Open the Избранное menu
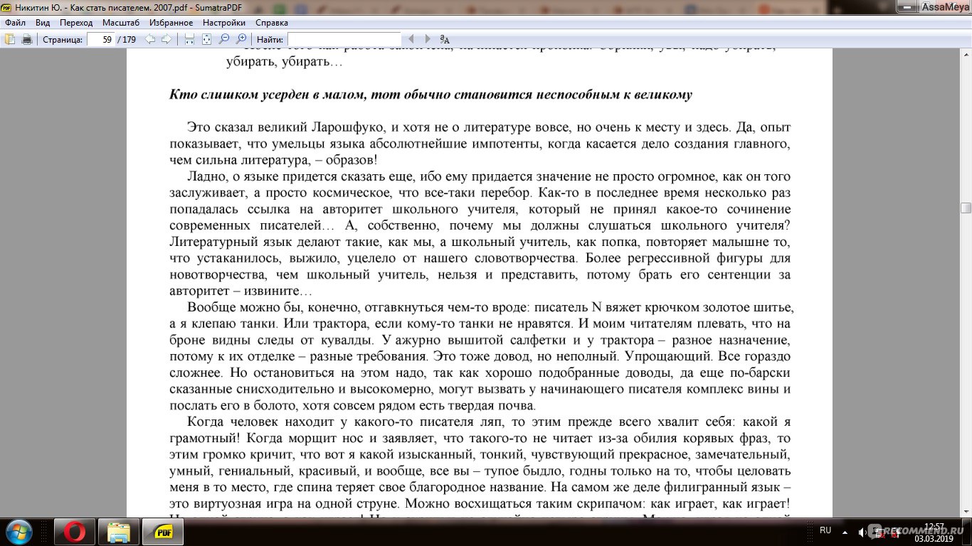Image resolution: width=972 pixels, height=546 pixels. click(x=171, y=23)
